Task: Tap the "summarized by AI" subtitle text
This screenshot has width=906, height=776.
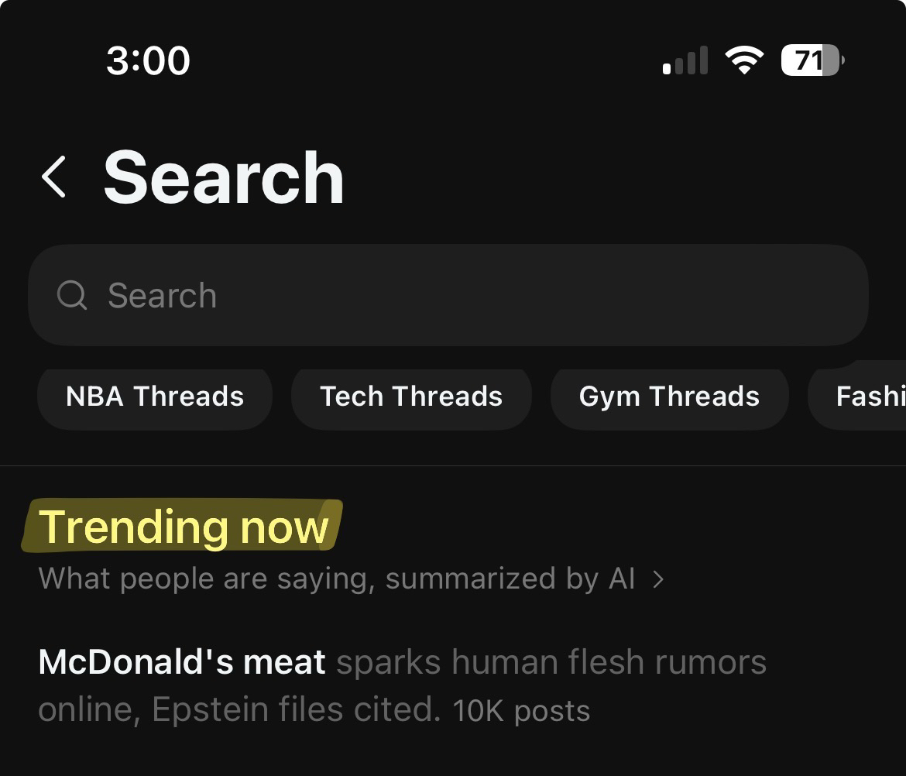Action: (511, 579)
